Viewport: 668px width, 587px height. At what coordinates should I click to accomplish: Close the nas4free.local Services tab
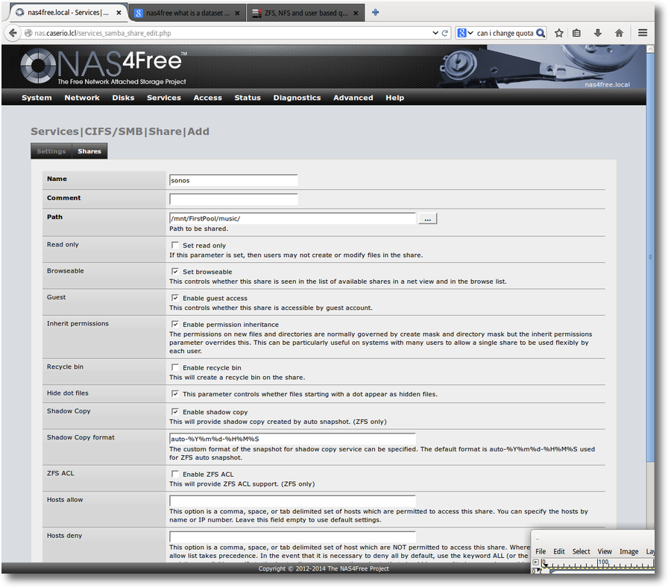[x=119, y=13]
